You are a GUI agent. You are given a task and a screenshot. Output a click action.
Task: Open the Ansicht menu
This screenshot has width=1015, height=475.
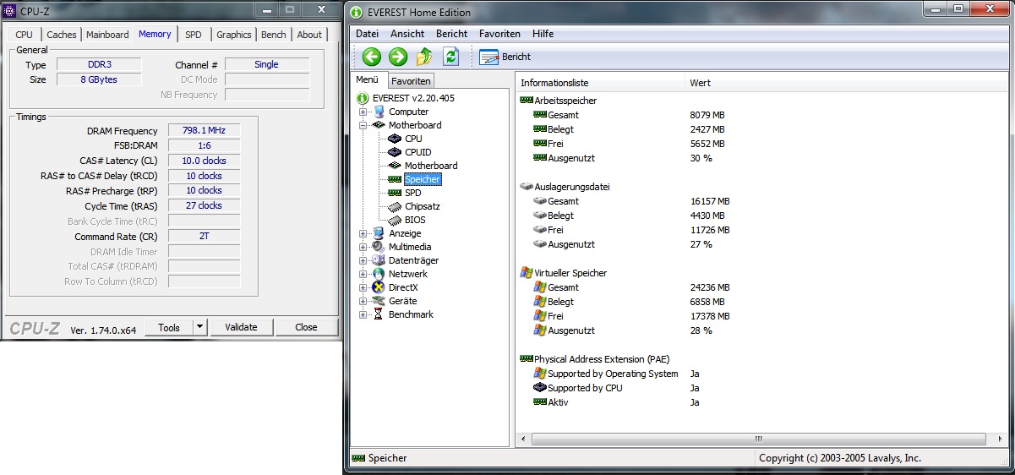point(407,34)
